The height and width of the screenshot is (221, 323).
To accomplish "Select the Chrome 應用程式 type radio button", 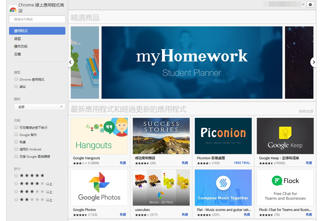I will [x=16, y=79].
